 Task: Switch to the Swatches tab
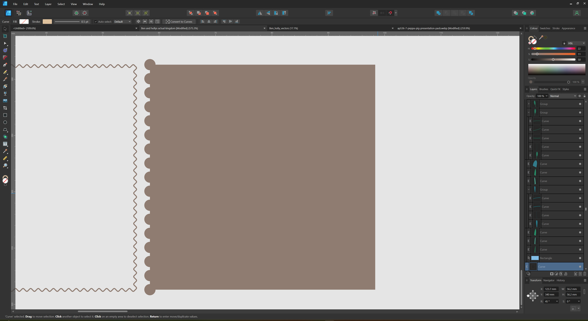coord(545,28)
